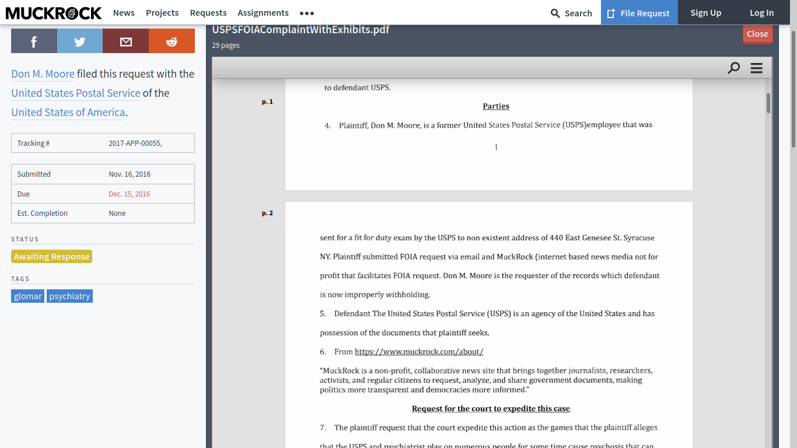This screenshot has height=448, width=797.
Task: Share the request by email icon
Action: coord(125,41)
